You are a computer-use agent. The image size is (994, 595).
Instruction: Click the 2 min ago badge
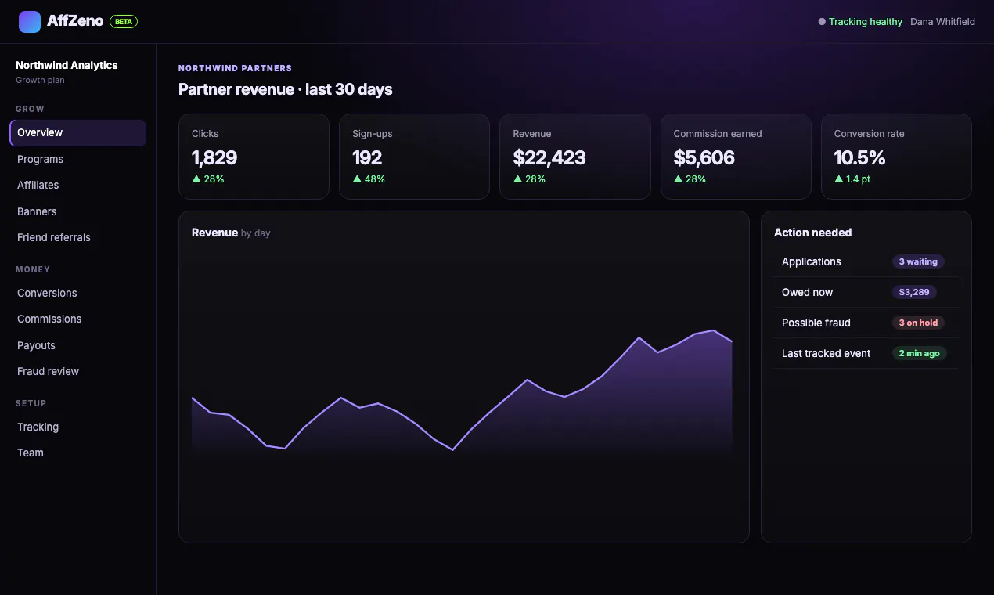coord(920,353)
